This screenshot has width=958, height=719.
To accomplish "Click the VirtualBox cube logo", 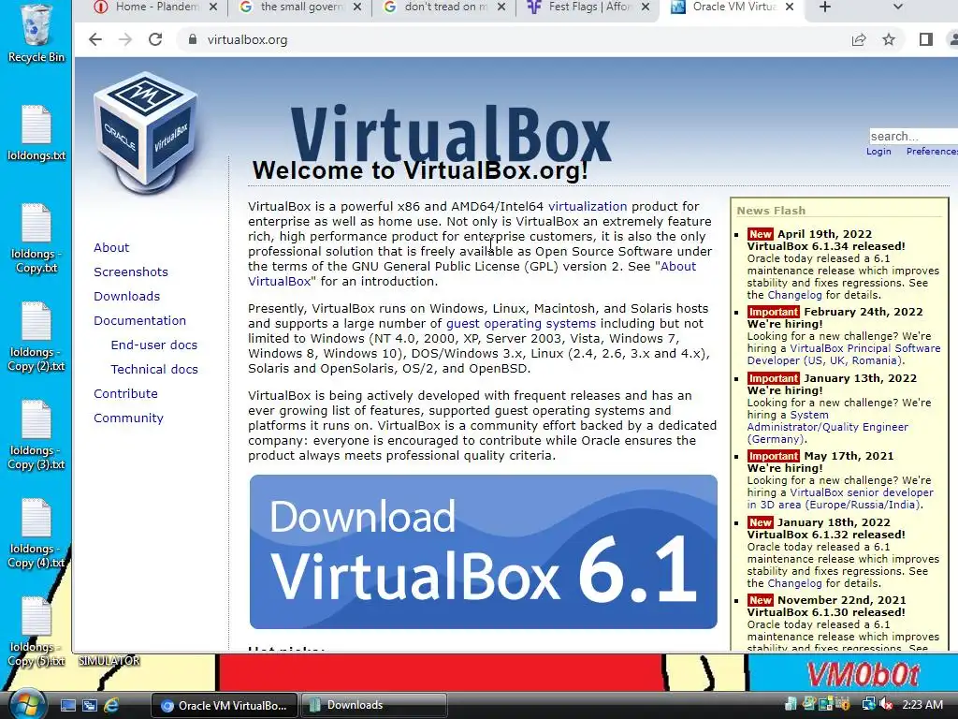I will [146, 131].
